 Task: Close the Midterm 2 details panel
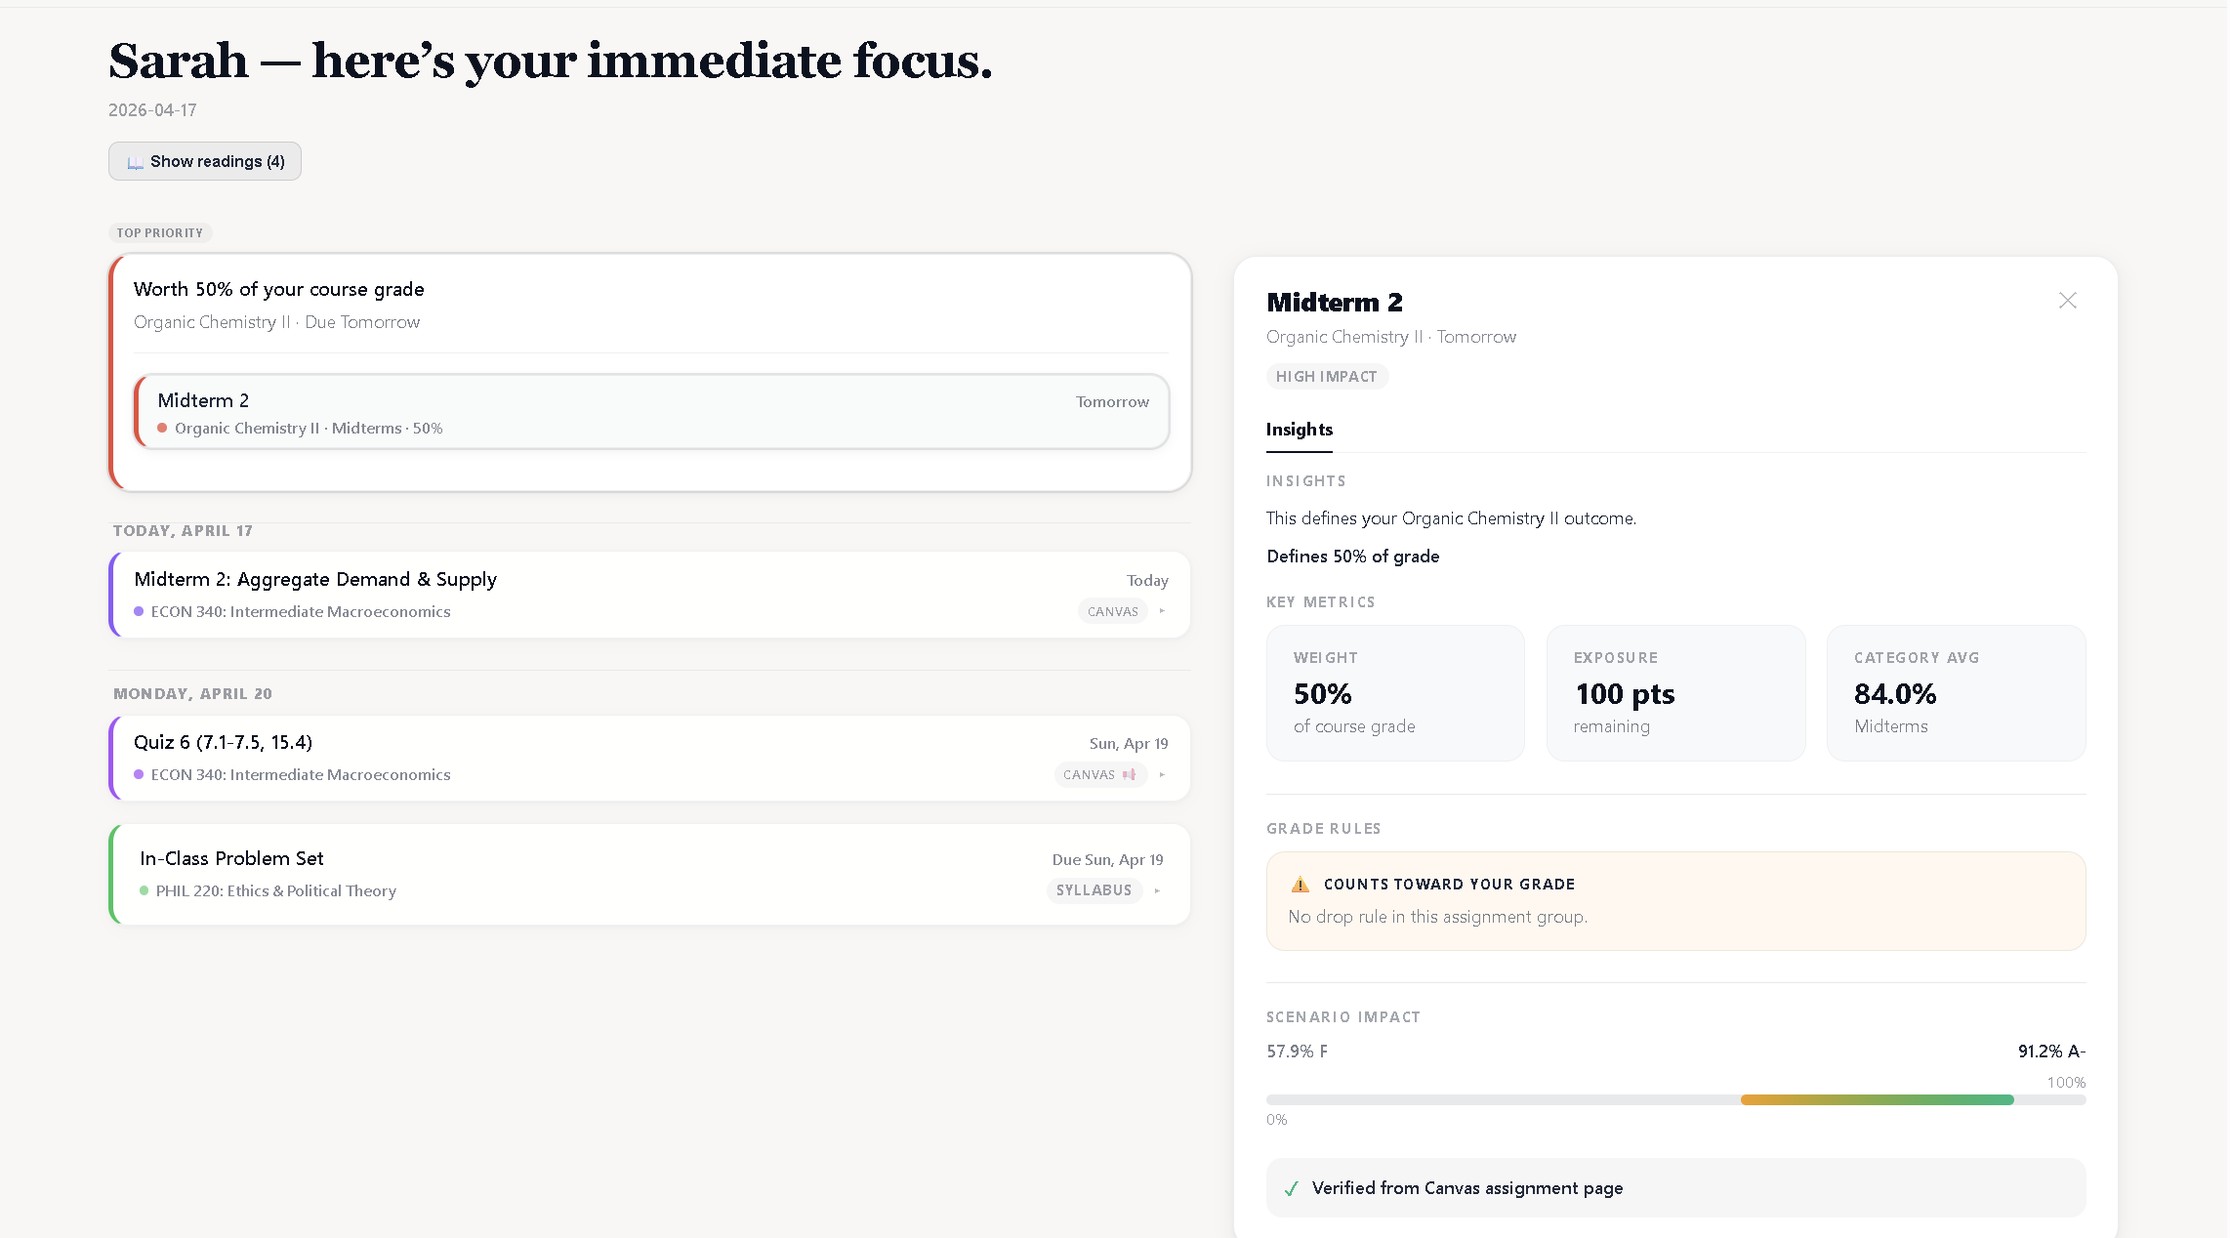2068,301
